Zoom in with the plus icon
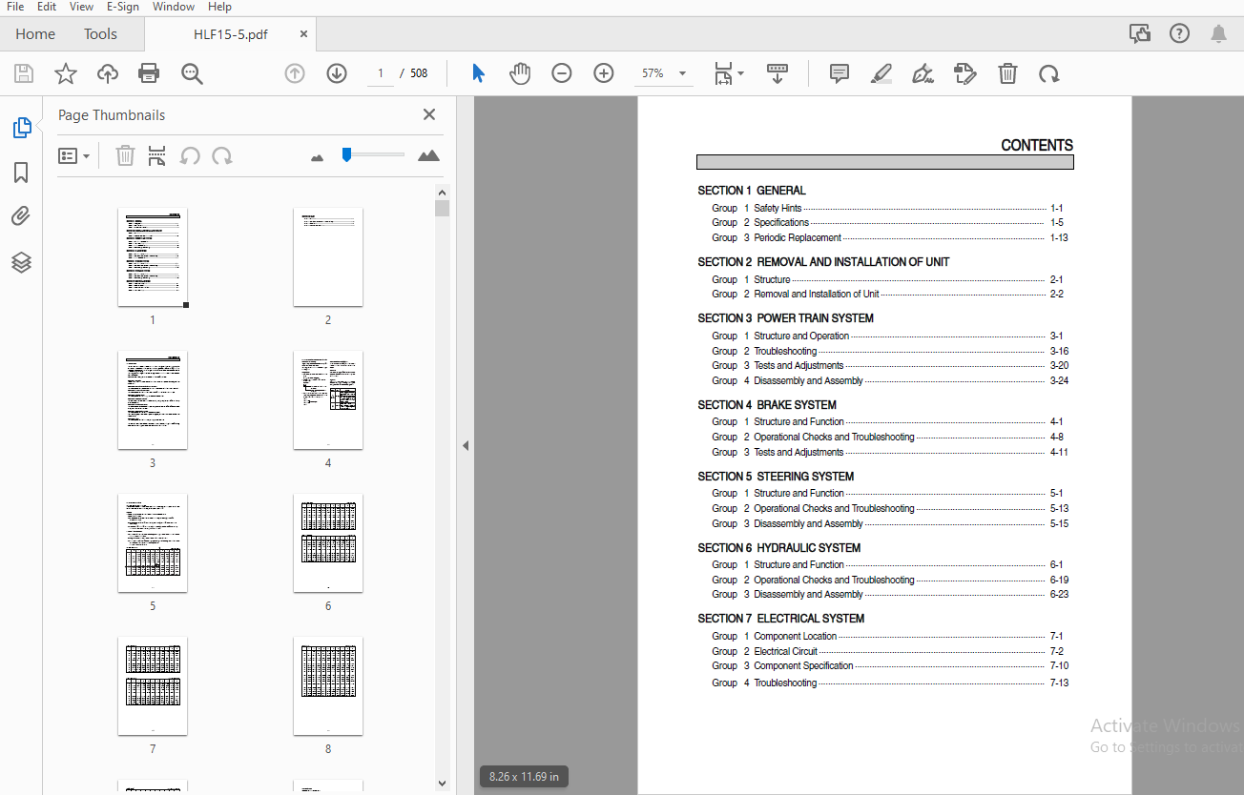Image resolution: width=1244 pixels, height=795 pixels. click(x=604, y=73)
